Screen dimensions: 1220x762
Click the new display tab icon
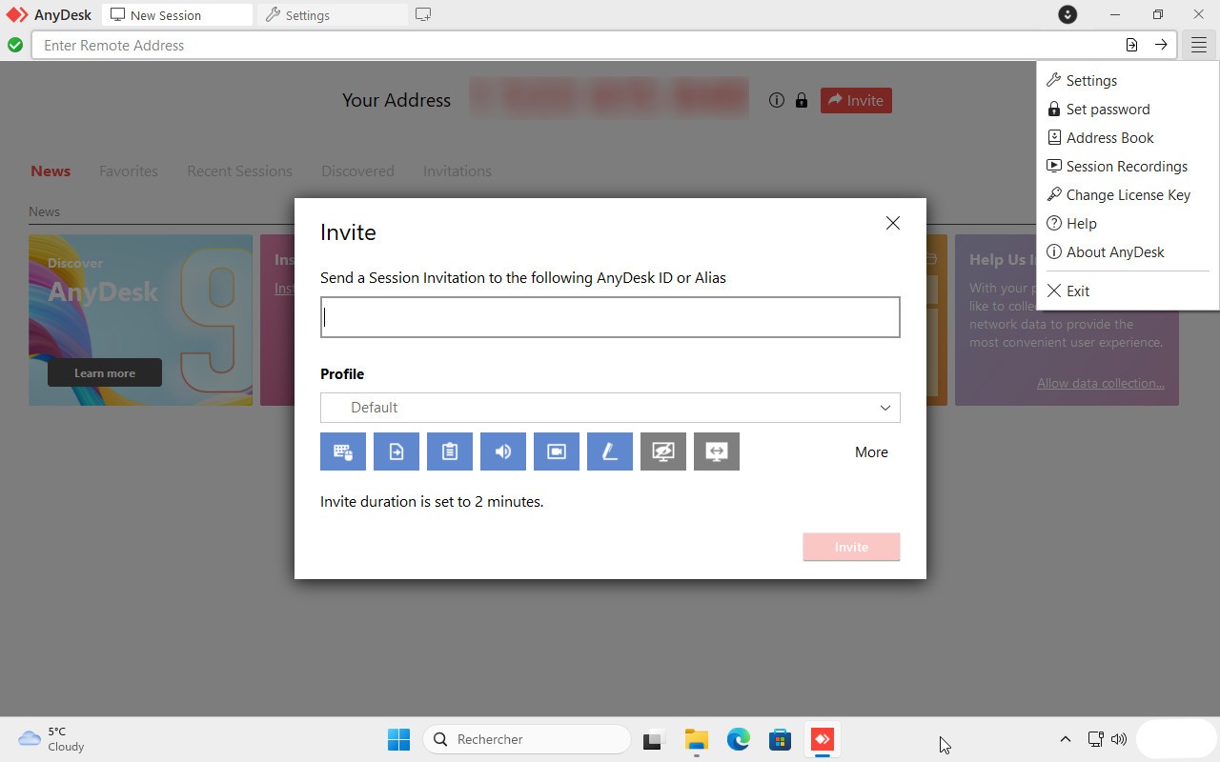click(x=423, y=14)
